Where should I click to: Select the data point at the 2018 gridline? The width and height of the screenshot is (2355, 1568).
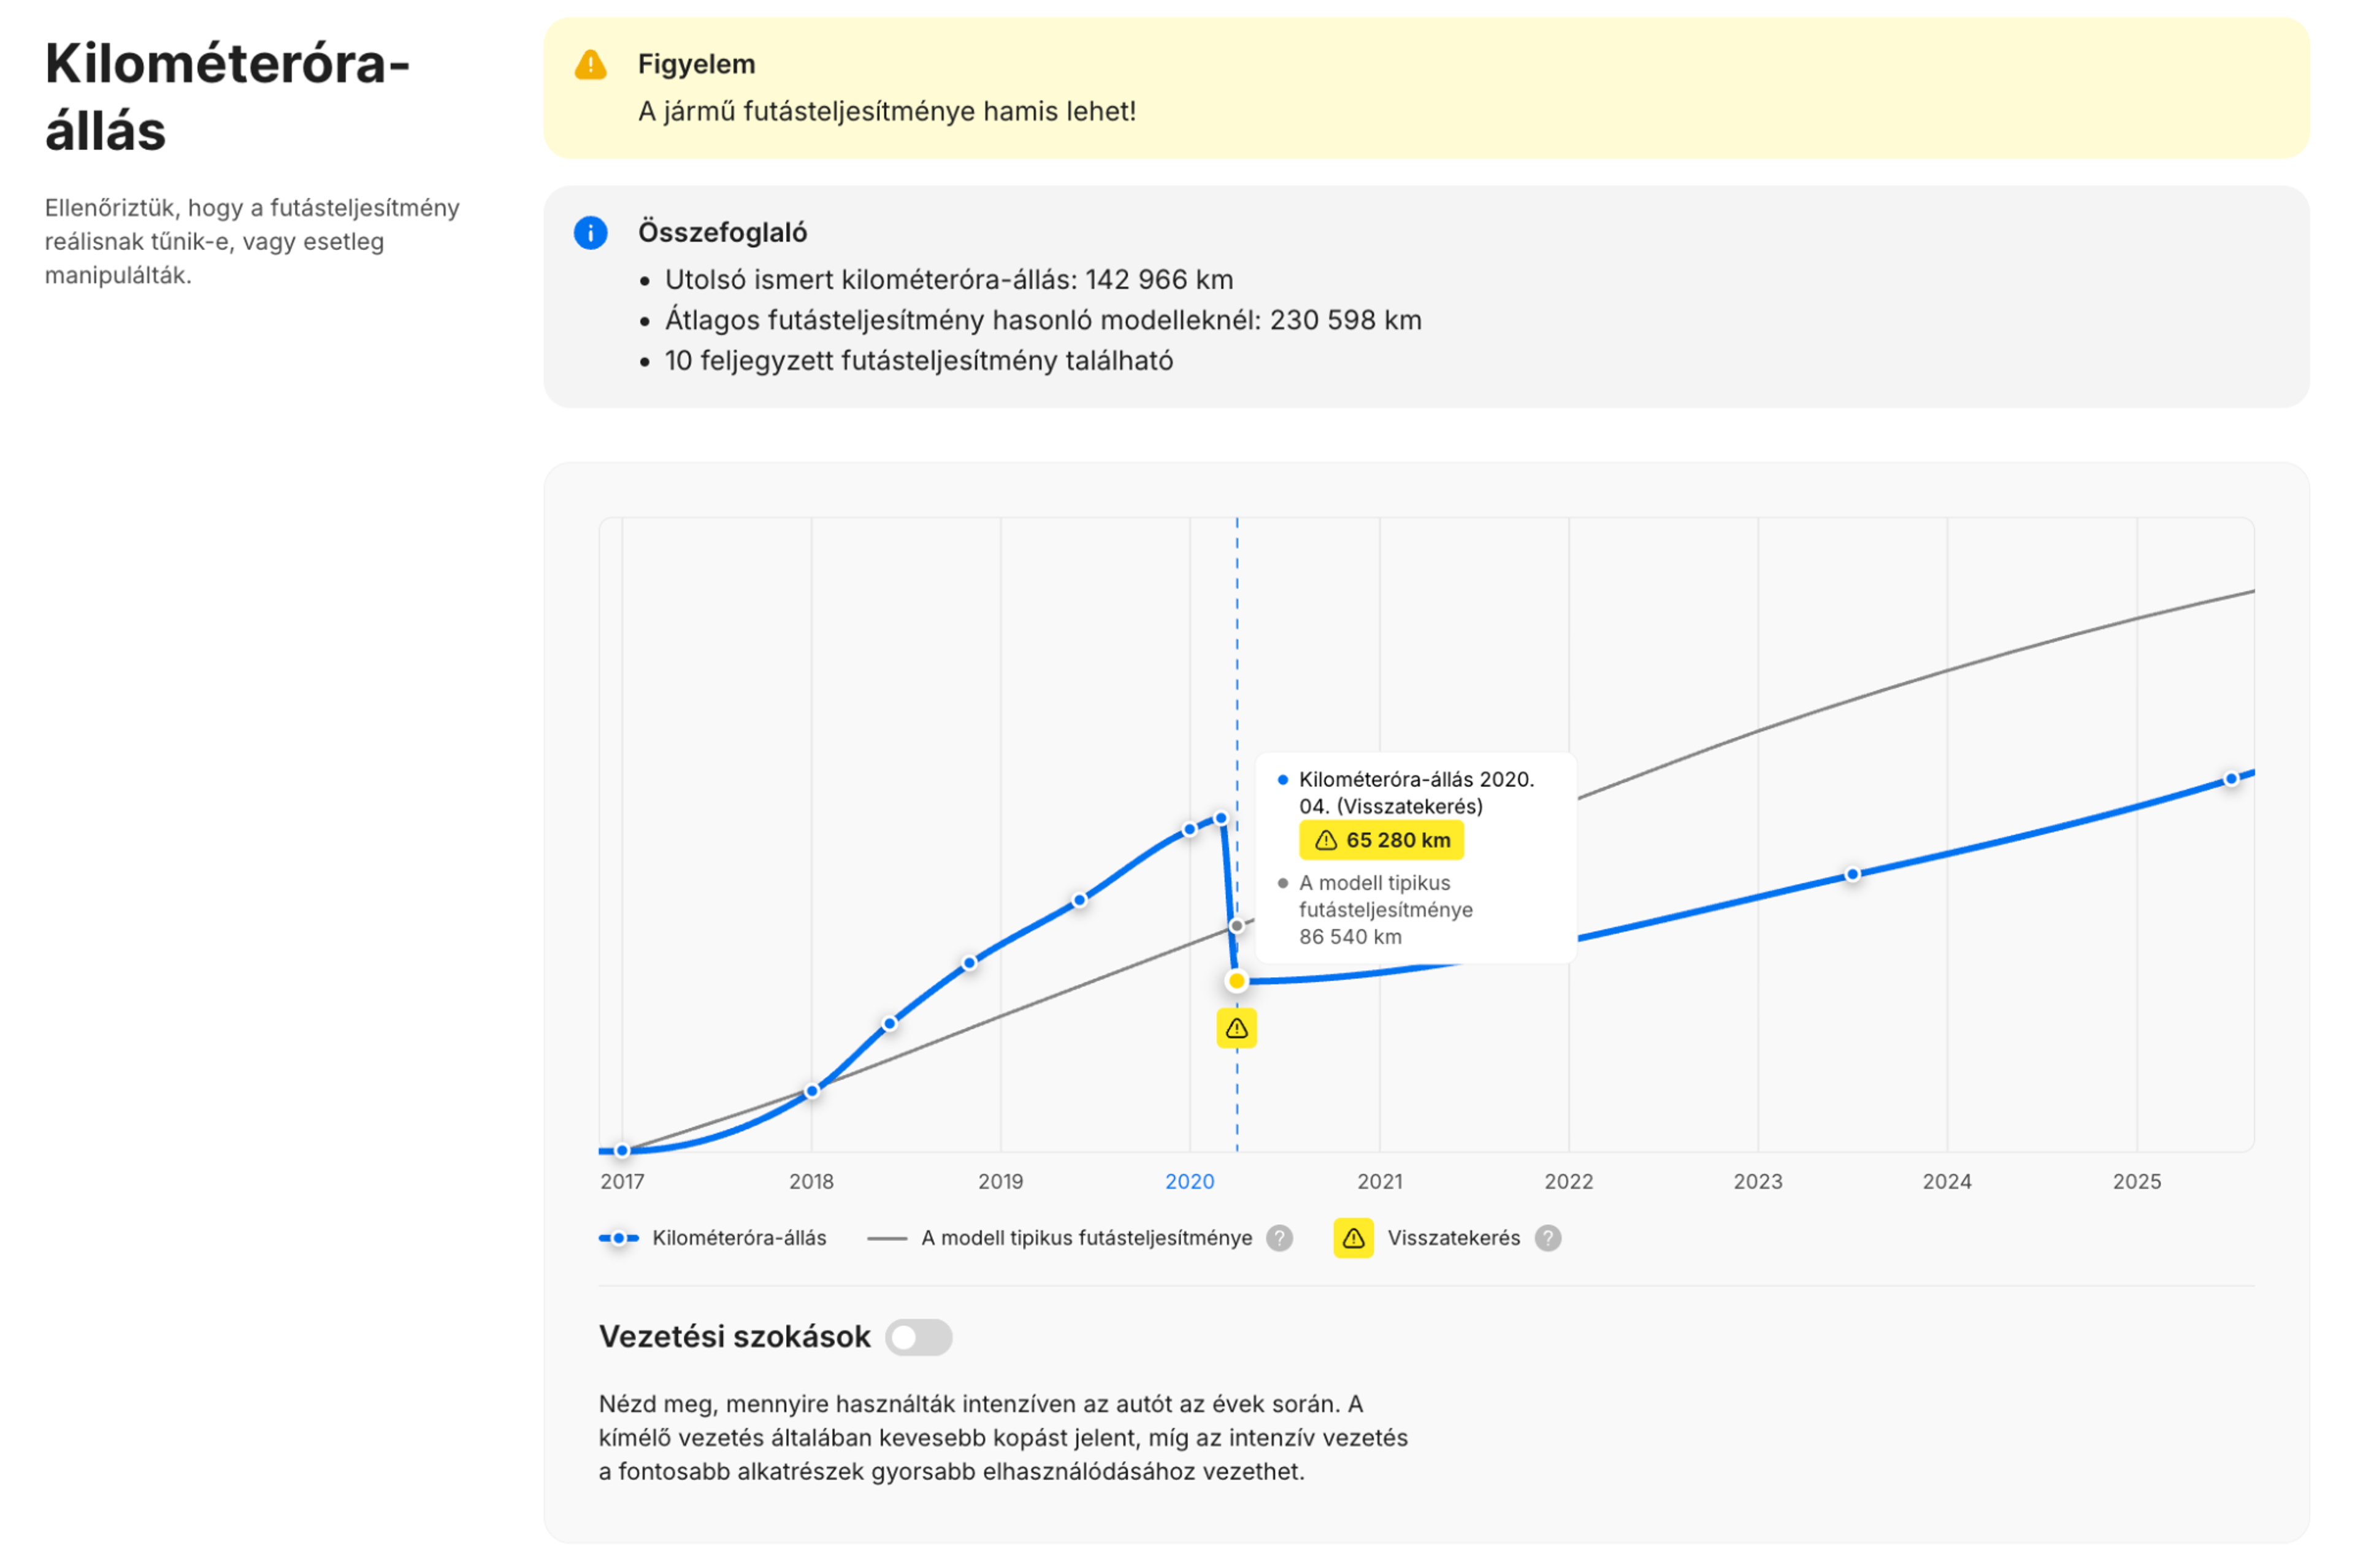pyautogui.click(x=811, y=1091)
